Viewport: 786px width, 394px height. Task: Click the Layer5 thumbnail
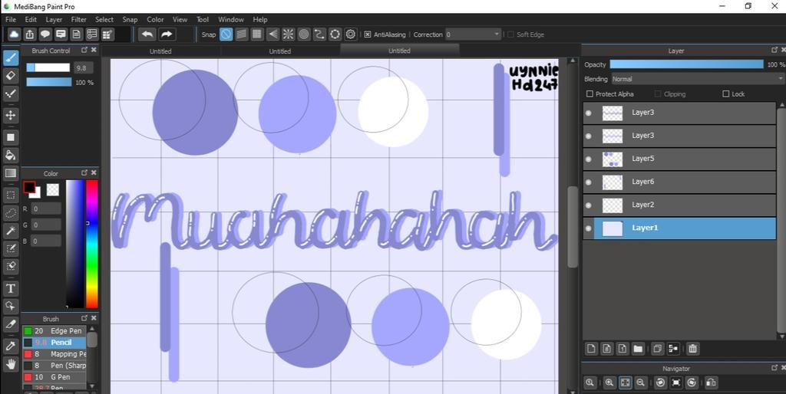point(612,159)
